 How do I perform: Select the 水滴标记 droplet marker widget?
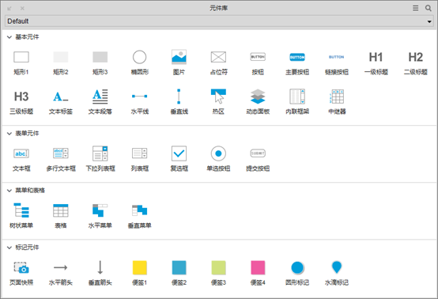(x=337, y=273)
